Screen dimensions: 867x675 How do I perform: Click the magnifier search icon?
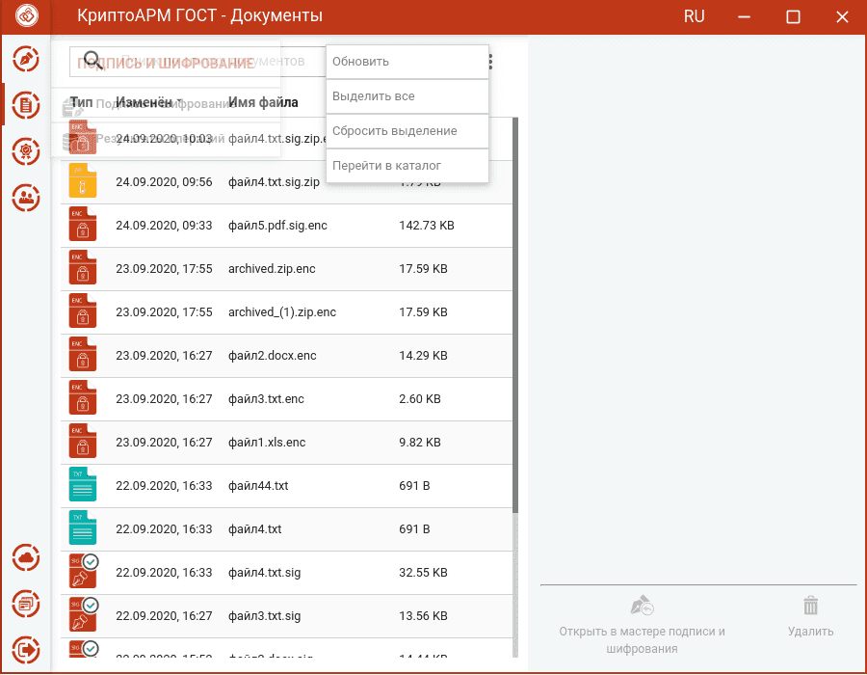[x=92, y=60]
